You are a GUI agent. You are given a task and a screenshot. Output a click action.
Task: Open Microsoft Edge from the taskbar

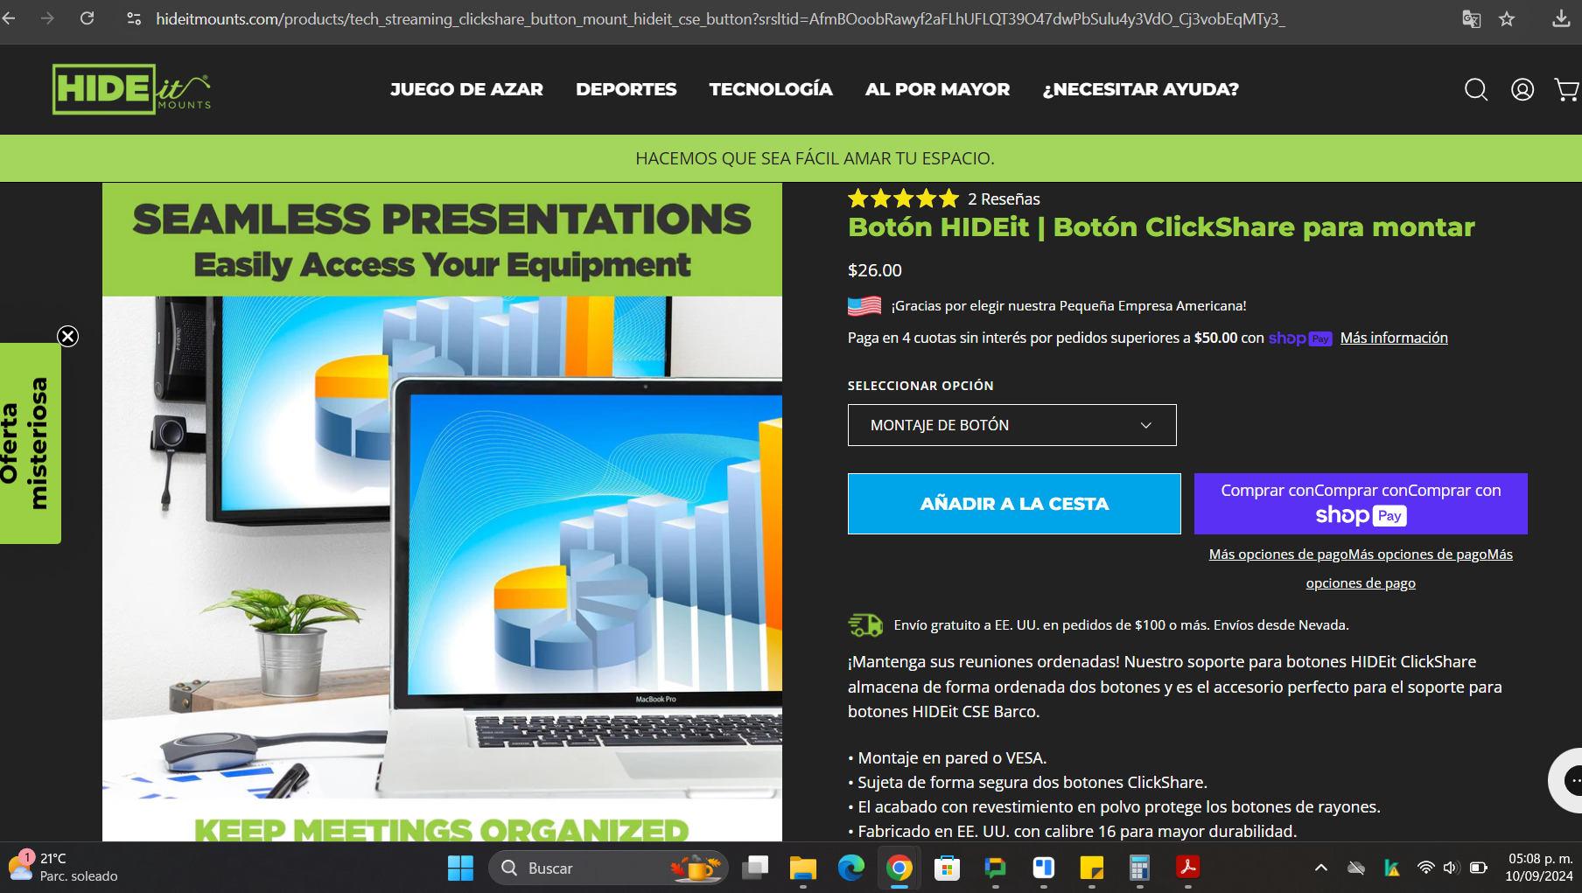[x=850, y=868]
